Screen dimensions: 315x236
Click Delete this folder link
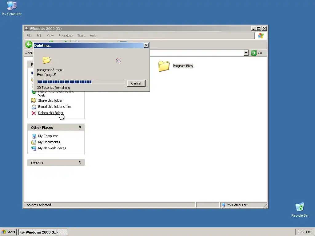coord(51,113)
